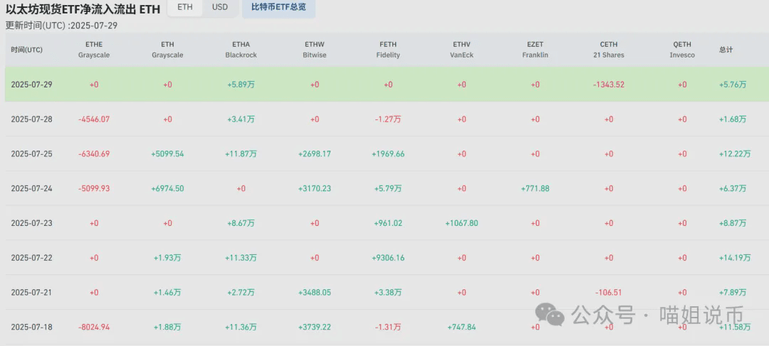Image resolution: width=769 pixels, height=346 pixels.
Task: Click the +747.84 VanEck value
Action: pos(461,328)
